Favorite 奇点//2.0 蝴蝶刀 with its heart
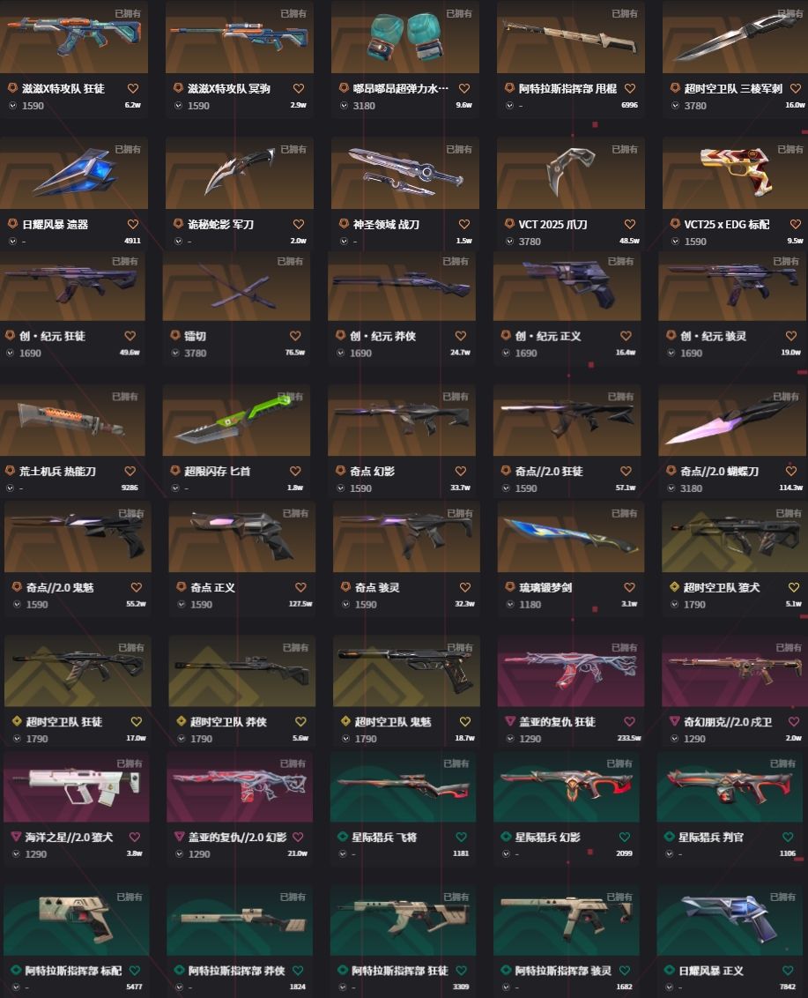The width and height of the screenshot is (808, 998). 791,471
